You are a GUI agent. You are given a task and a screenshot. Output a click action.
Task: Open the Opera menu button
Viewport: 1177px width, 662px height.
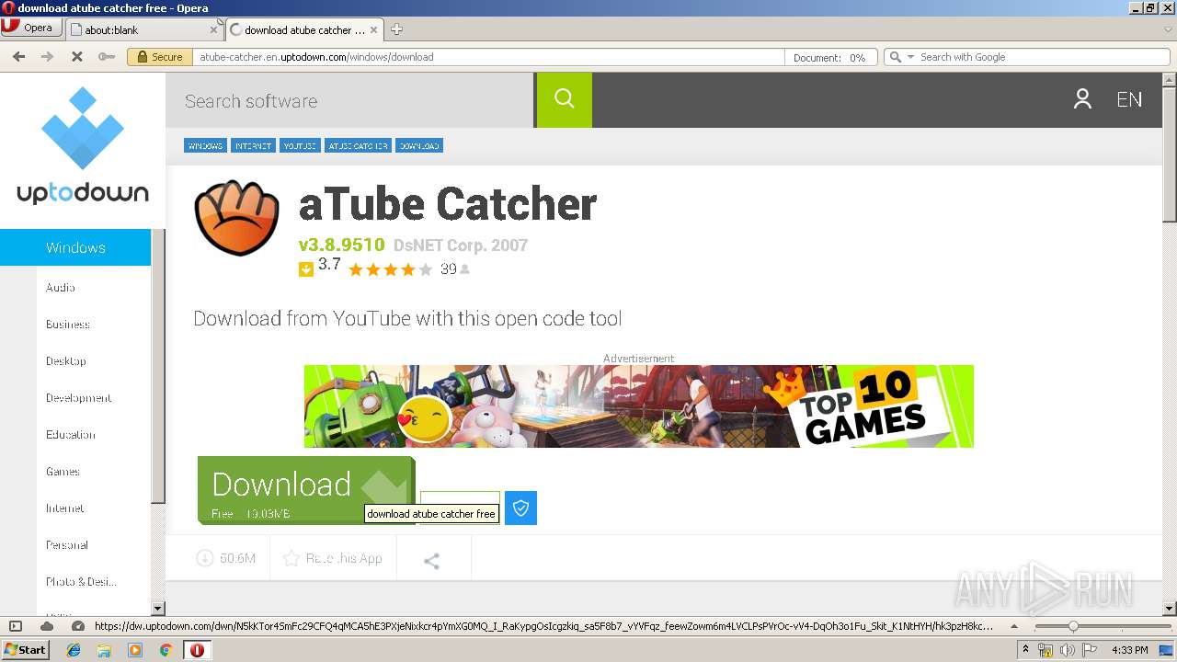(x=31, y=28)
